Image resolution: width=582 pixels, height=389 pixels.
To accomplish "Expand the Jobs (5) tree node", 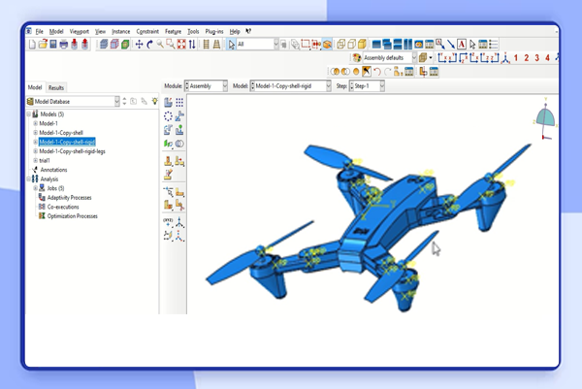I will click(37, 188).
